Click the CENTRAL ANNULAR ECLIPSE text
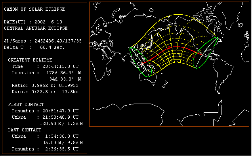252x156 pixels. point(36,28)
